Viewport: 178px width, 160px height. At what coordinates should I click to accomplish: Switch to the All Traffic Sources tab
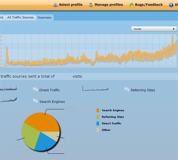21,17
